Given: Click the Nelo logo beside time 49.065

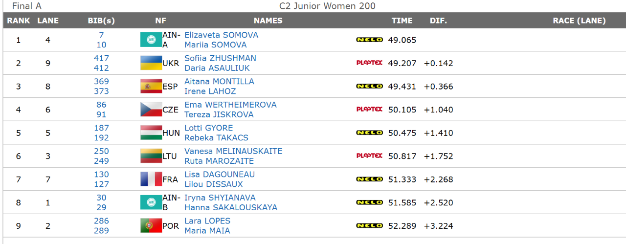Looking at the screenshot, I should [x=369, y=40].
